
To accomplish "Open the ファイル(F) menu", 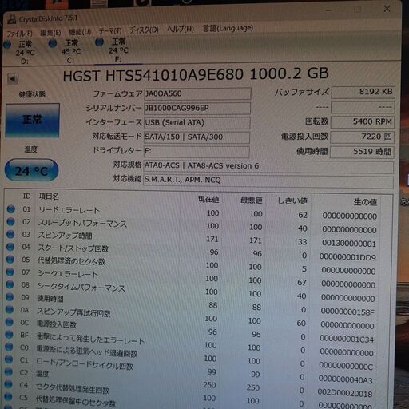I will point(19,34).
